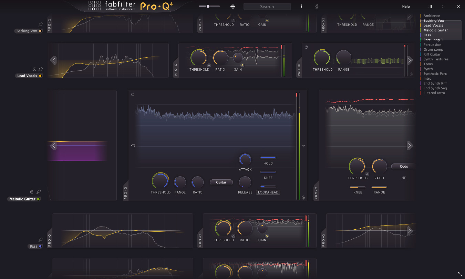Enable LOOKAHEAD in the Pro-G panel
The width and height of the screenshot is (465, 279).
coord(268,192)
